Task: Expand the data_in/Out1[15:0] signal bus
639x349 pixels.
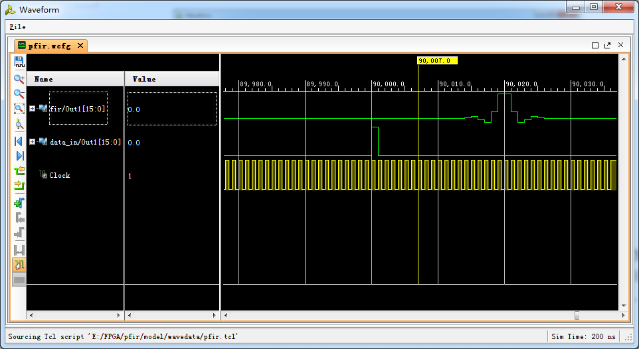Action: [32, 141]
